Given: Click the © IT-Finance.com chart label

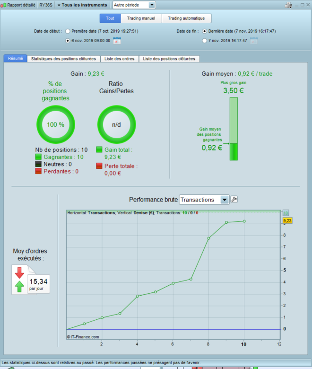Looking at the screenshot, I should 83,337.
